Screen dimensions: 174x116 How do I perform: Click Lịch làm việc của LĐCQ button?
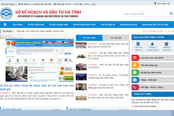[x=153, y=58]
